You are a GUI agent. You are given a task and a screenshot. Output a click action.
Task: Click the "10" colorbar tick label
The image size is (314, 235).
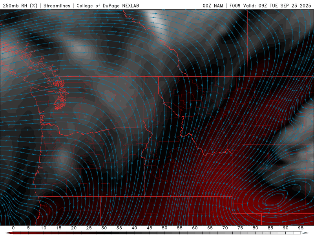click(x=44, y=228)
